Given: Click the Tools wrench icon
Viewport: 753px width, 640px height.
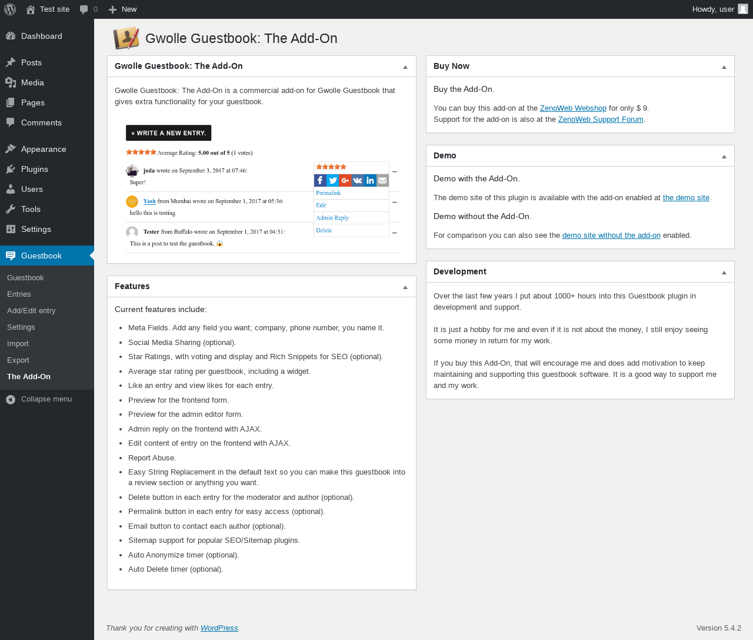Looking at the screenshot, I should (11, 209).
